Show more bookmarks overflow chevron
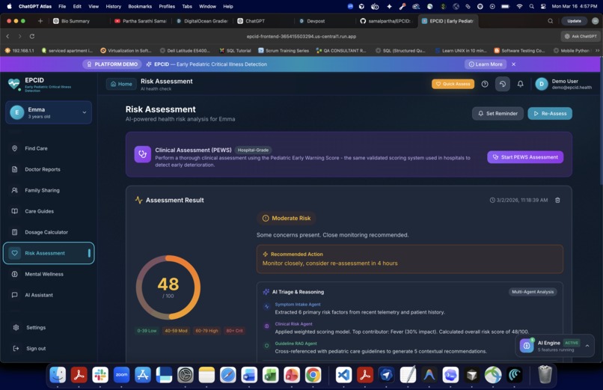 point(597,50)
